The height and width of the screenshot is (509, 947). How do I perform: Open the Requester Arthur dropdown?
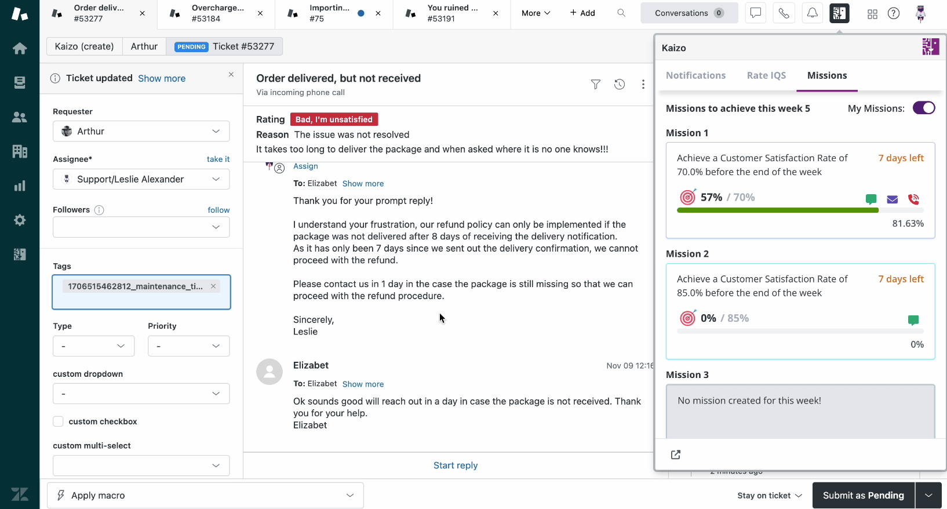141,131
